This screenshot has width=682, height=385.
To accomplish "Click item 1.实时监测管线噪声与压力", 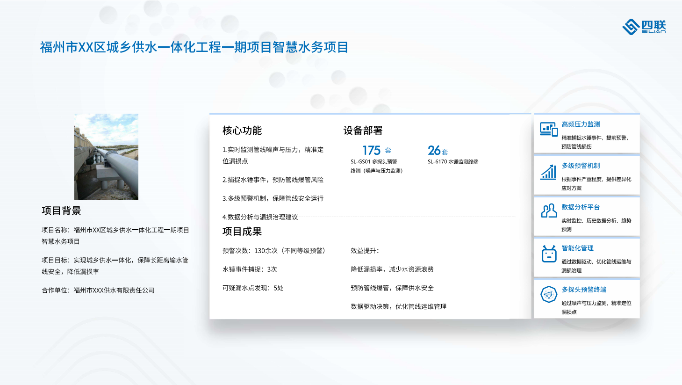I will point(273,155).
